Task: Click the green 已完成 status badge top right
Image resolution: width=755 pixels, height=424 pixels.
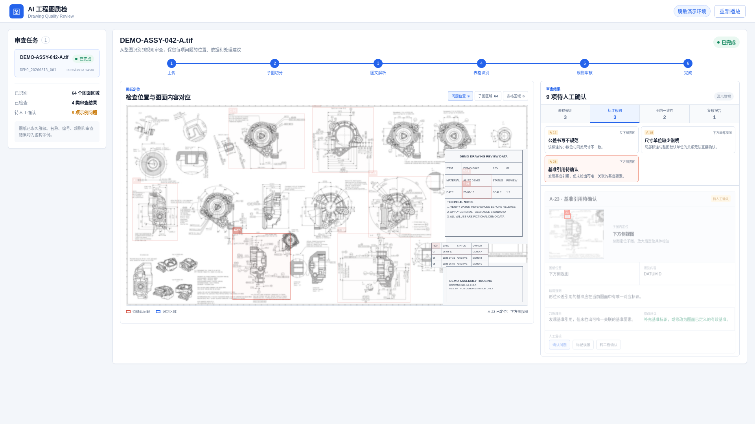Action: [x=726, y=42]
